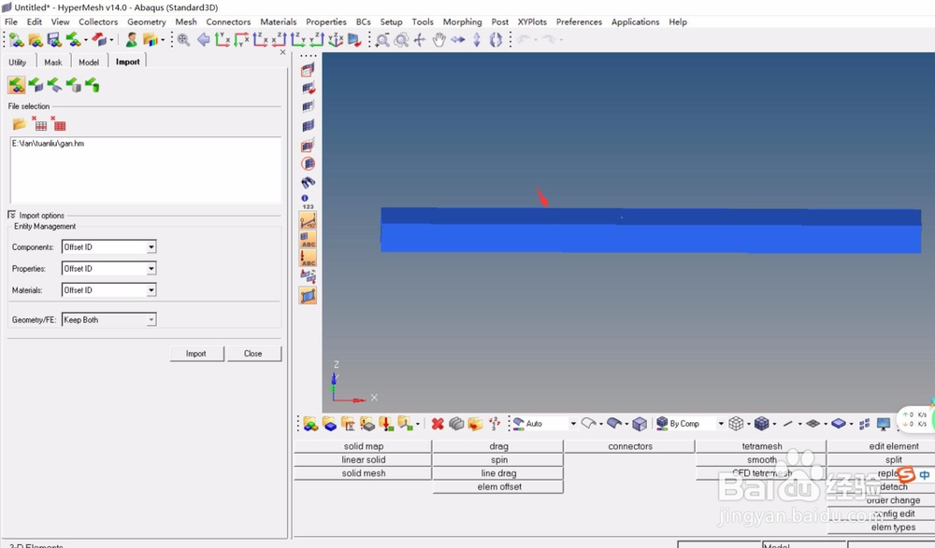Switch to the Model tab
935x548 pixels.
point(89,62)
